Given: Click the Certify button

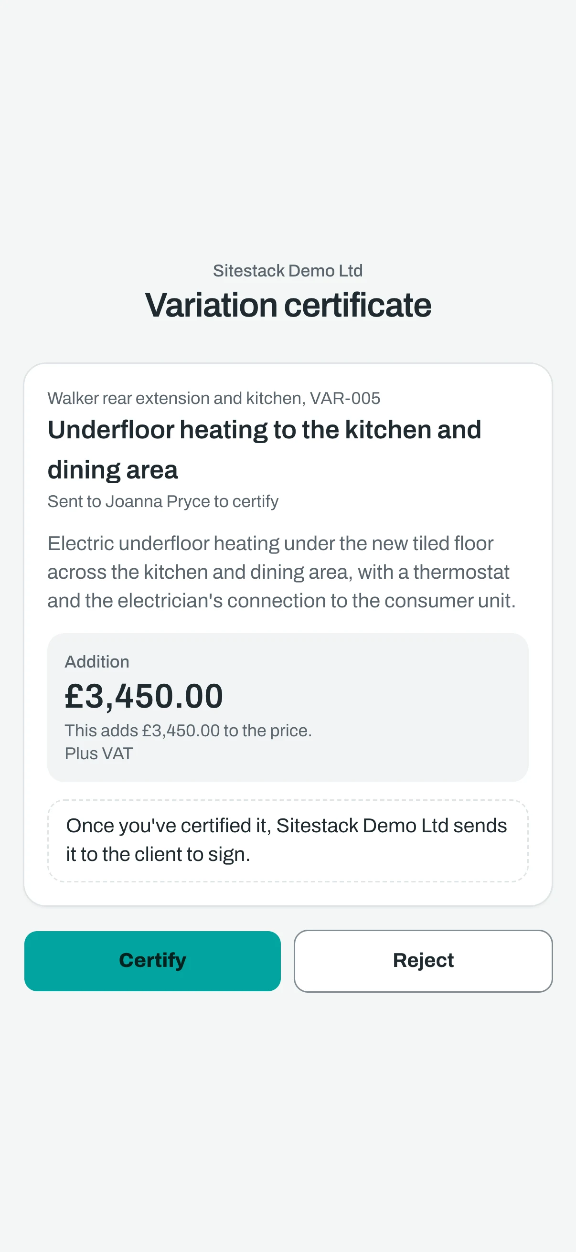Looking at the screenshot, I should [152, 960].
